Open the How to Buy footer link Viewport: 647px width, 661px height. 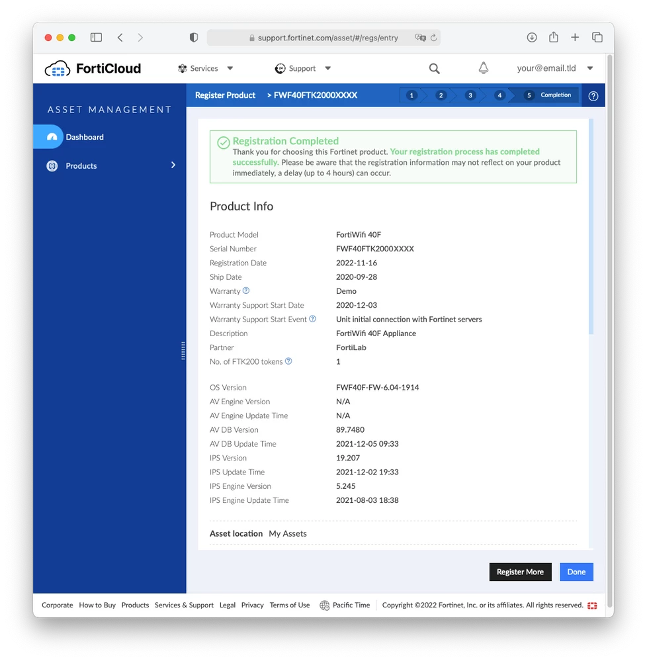[x=97, y=605]
